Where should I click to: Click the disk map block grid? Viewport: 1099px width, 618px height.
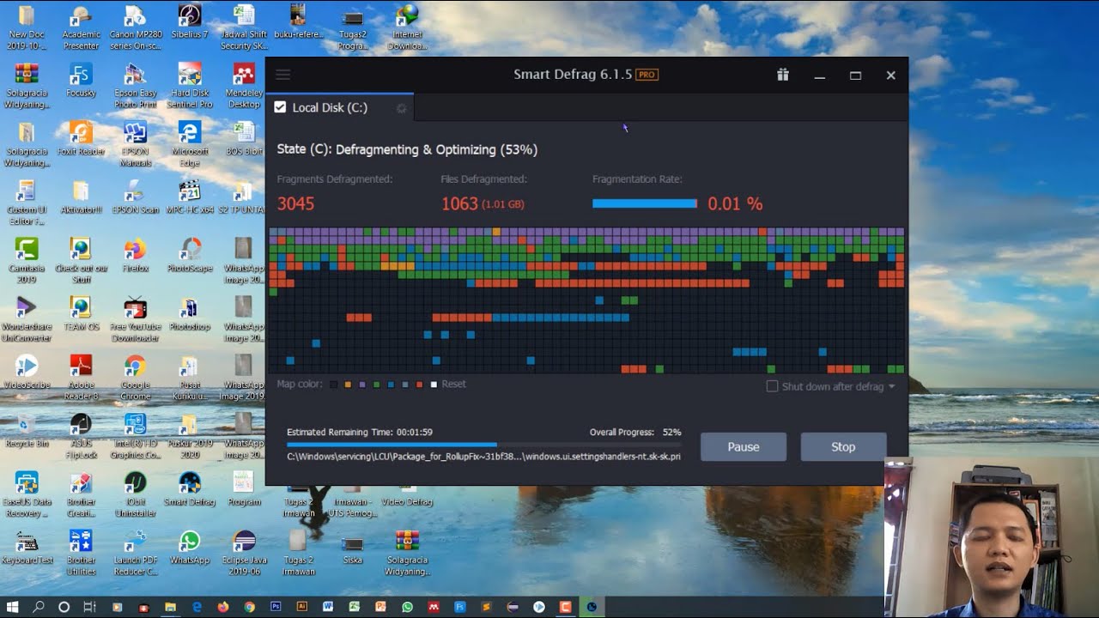[586, 300]
